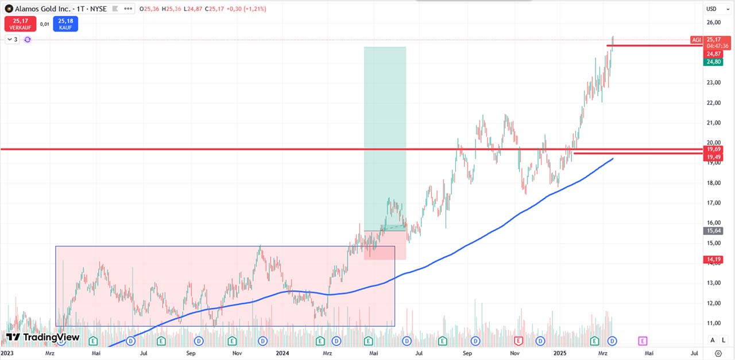Click the dividend D marker between Mai and Jul 2023
This screenshot has width=735, height=360.
[130, 341]
